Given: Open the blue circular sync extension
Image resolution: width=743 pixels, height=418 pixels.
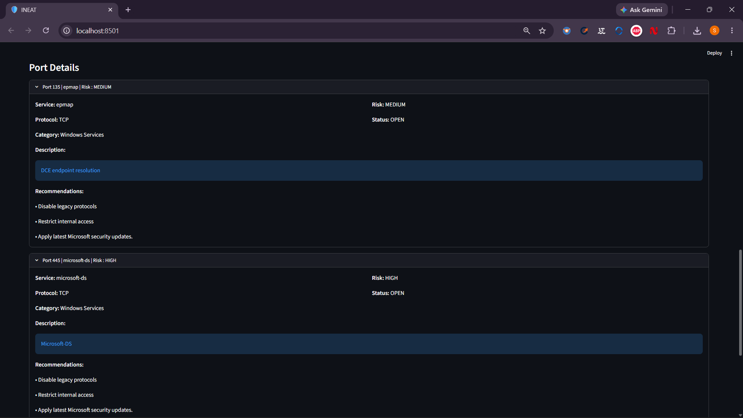Looking at the screenshot, I should tap(619, 31).
